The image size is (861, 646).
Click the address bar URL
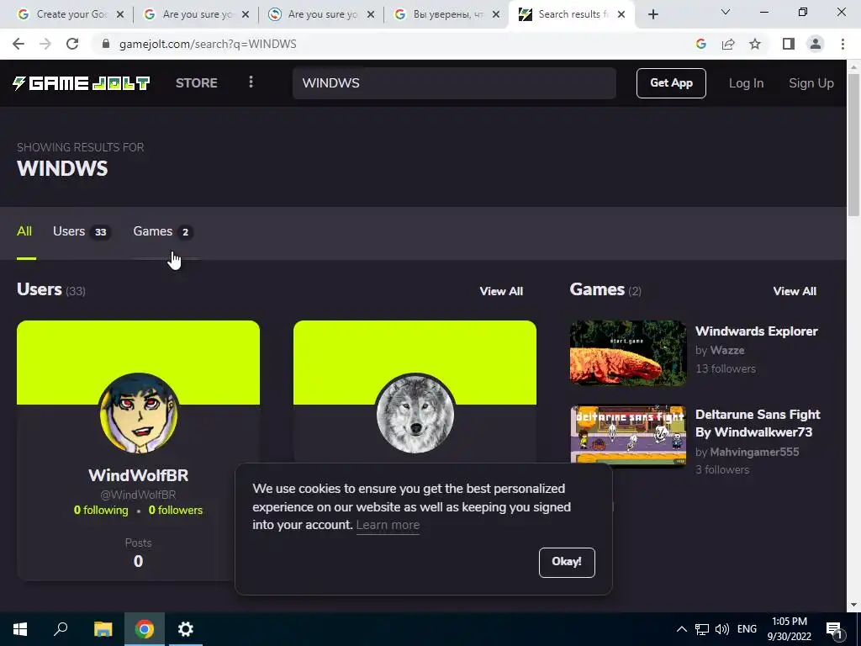pyautogui.click(x=208, y=44)
